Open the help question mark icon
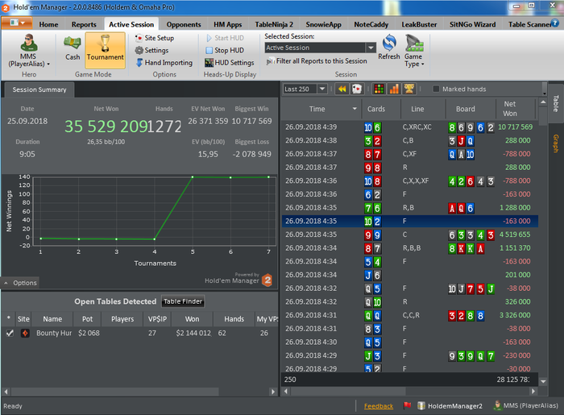Screen dimensions: 564x415 tap(555, 23)
